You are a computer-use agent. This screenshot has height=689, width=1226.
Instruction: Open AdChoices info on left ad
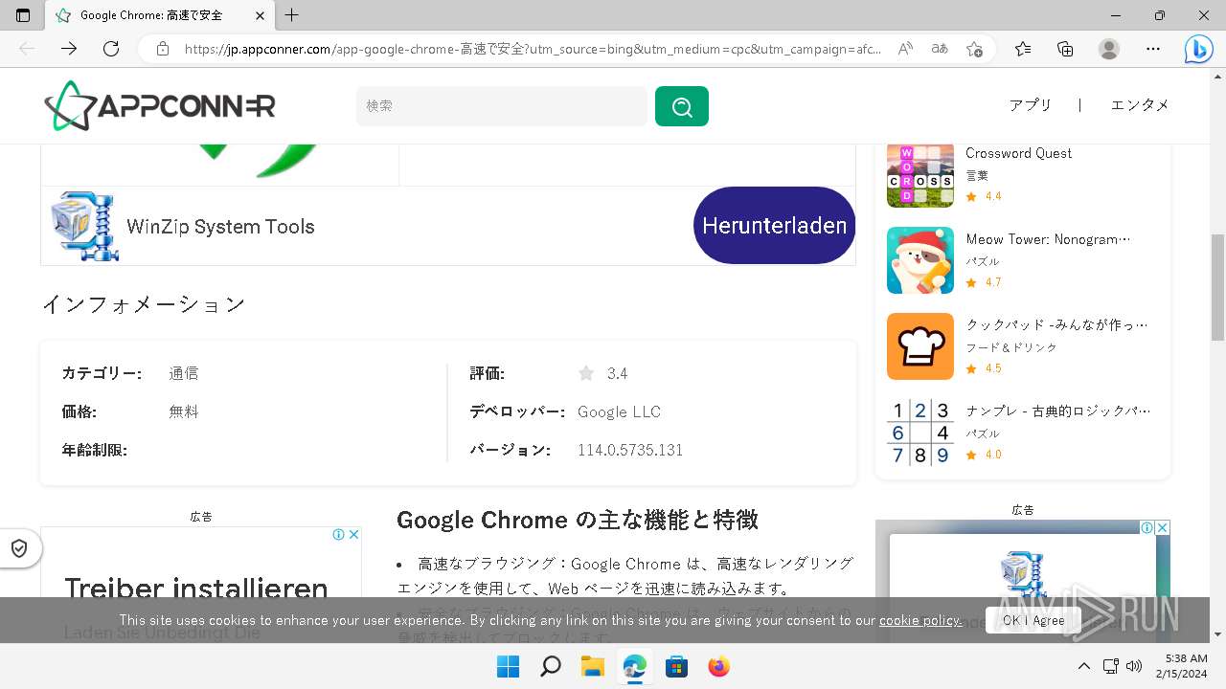pos(339,535)
